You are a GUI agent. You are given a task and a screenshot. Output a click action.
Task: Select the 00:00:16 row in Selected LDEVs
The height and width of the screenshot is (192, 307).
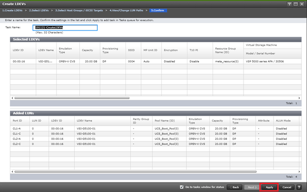pos(155,62)
